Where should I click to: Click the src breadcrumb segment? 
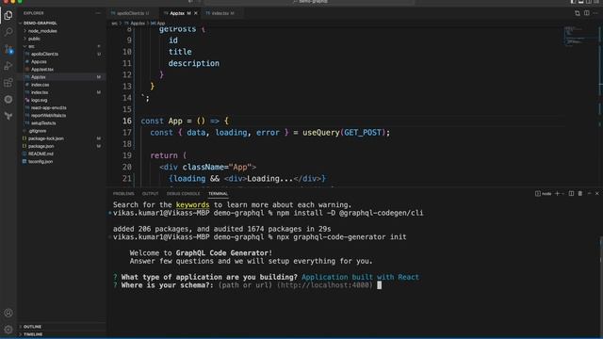(x=114, y=23)
